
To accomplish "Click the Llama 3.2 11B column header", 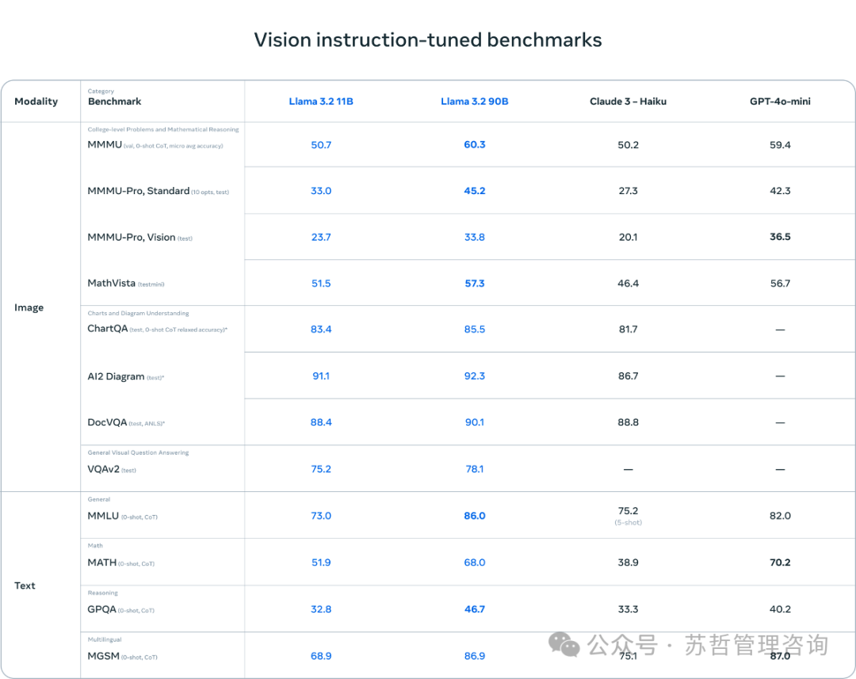I will click(x=321, y=101).
